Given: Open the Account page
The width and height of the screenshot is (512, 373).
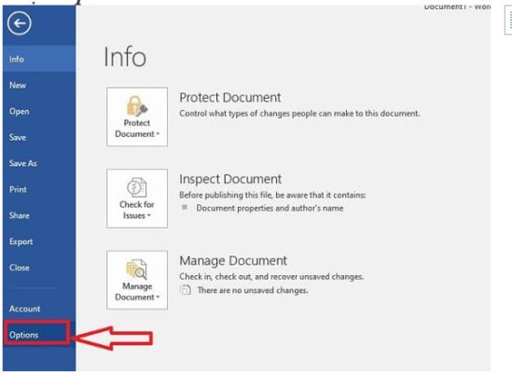Looking at the screenshot, I should point(39,309).
